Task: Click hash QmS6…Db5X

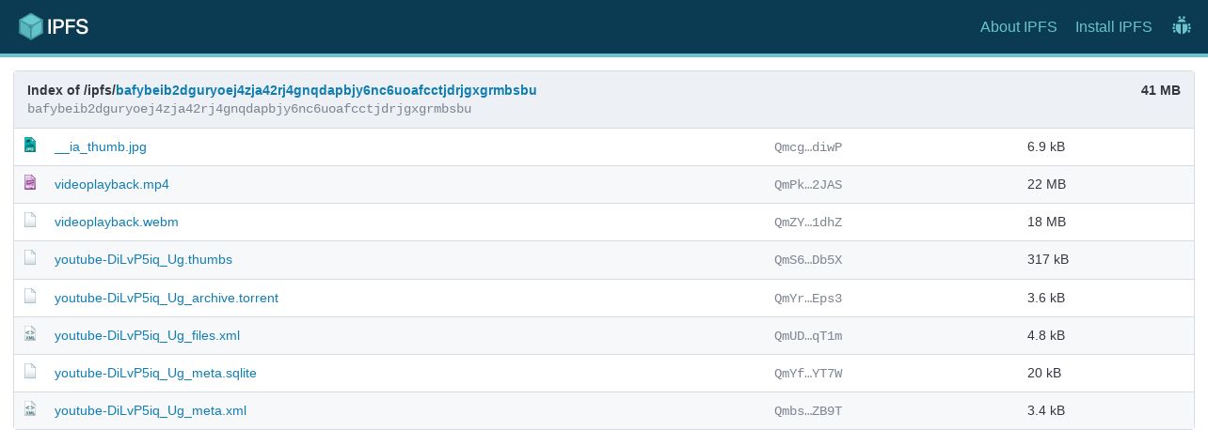Action: 808,260
